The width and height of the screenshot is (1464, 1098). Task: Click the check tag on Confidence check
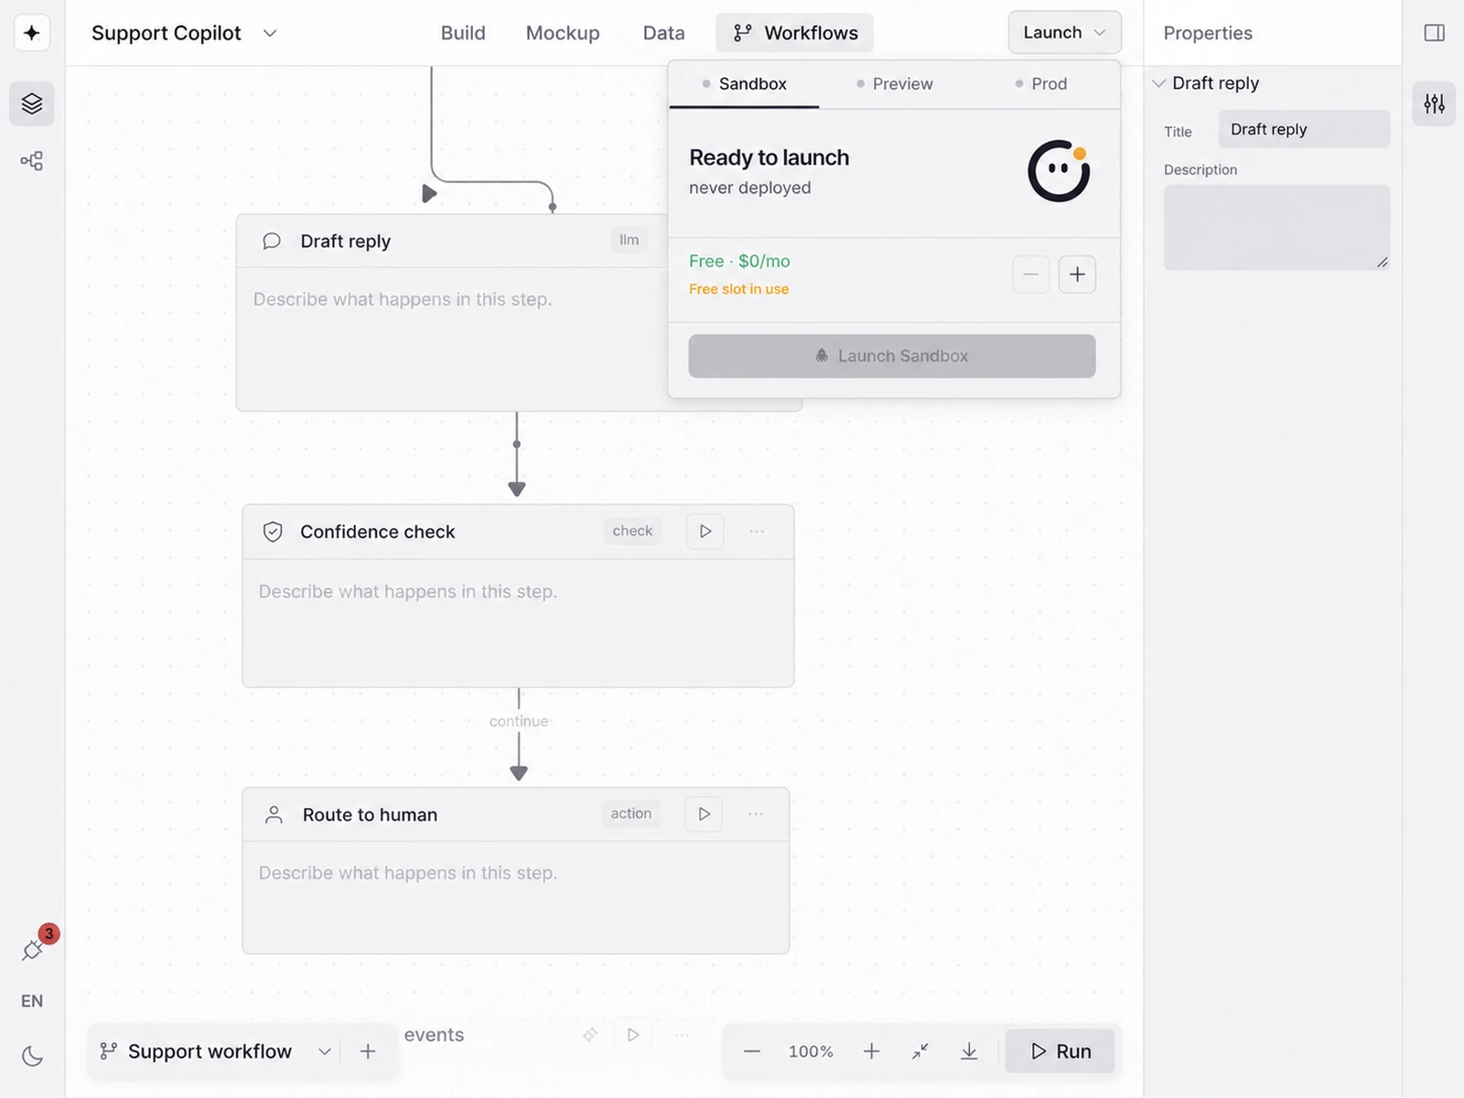click(x=632, y=531)
